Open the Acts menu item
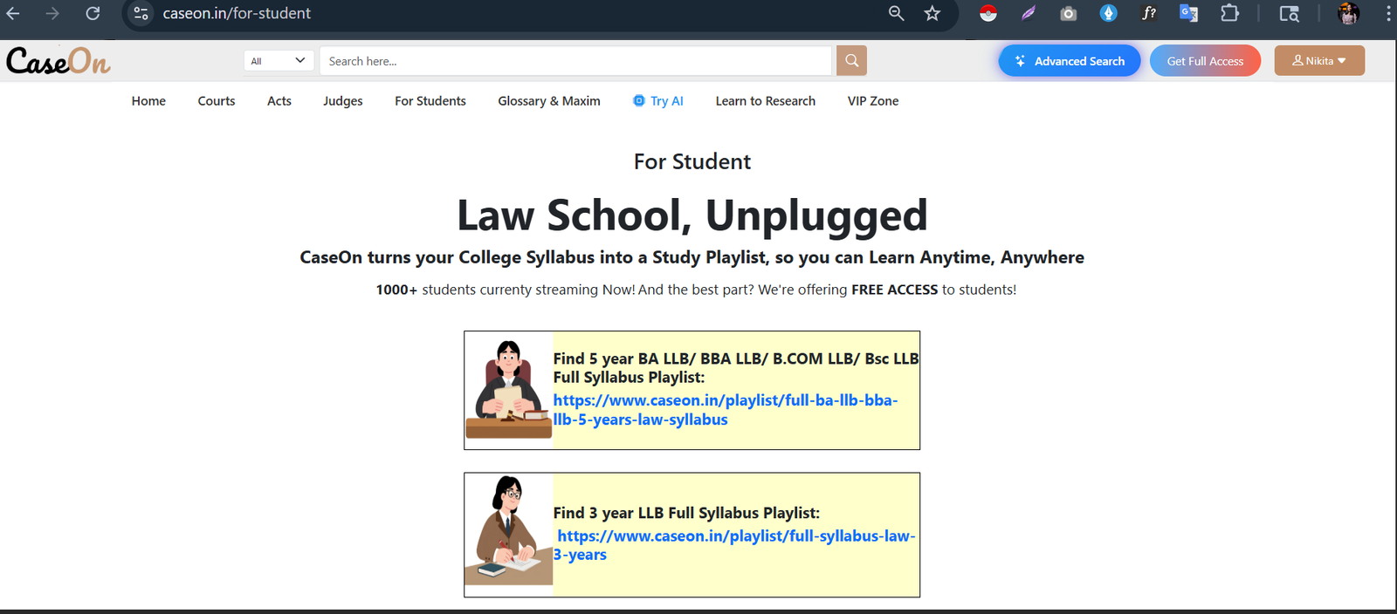 pyautogui.click(x=279, y=101)
